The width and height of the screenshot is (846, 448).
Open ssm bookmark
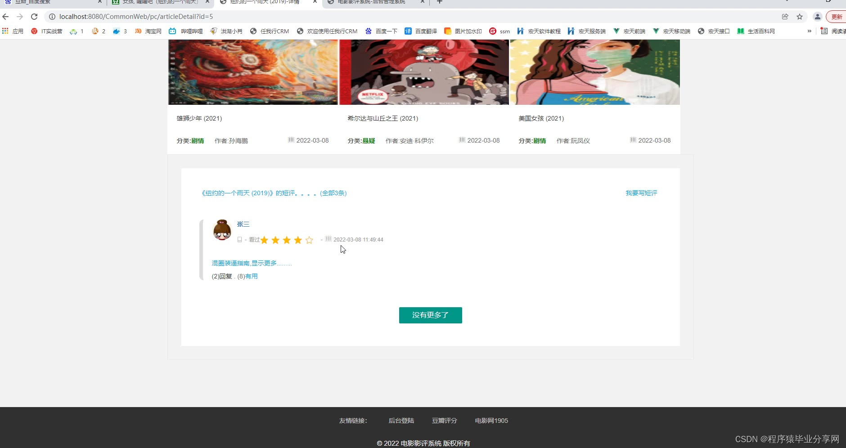pos(499,31)
